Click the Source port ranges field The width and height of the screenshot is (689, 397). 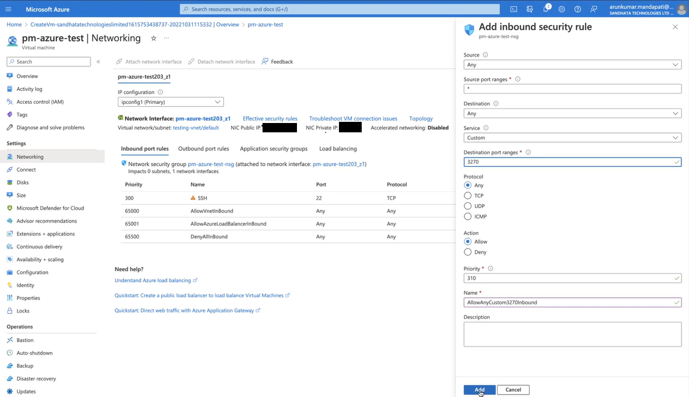572,89
